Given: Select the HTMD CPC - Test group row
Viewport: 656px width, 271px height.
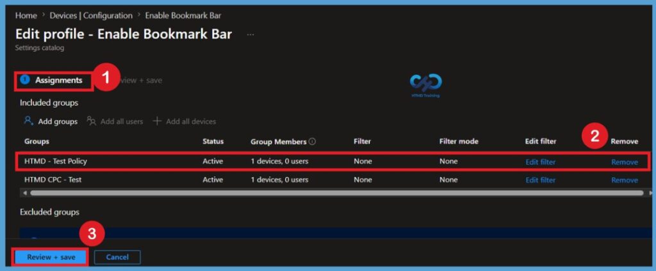Looking at the screenshot, I should pos(333,180).
